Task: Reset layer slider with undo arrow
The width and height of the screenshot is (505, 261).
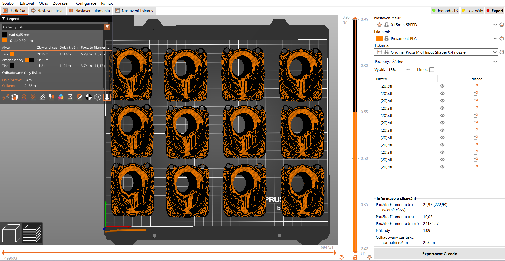Action: tap(342, 257)
